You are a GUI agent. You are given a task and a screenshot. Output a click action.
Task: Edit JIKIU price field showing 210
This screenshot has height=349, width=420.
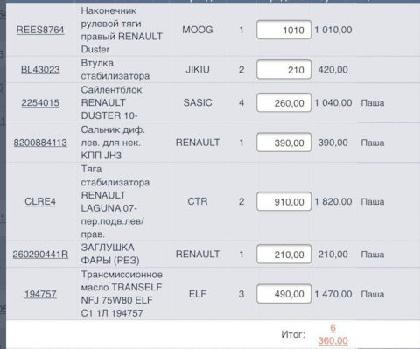tap(283, 70)
